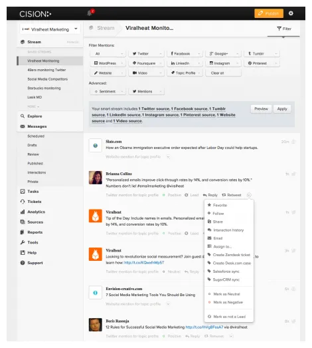
Task: Open the 49ers monitoring Twitter stream
Action: tap(46, 70)
